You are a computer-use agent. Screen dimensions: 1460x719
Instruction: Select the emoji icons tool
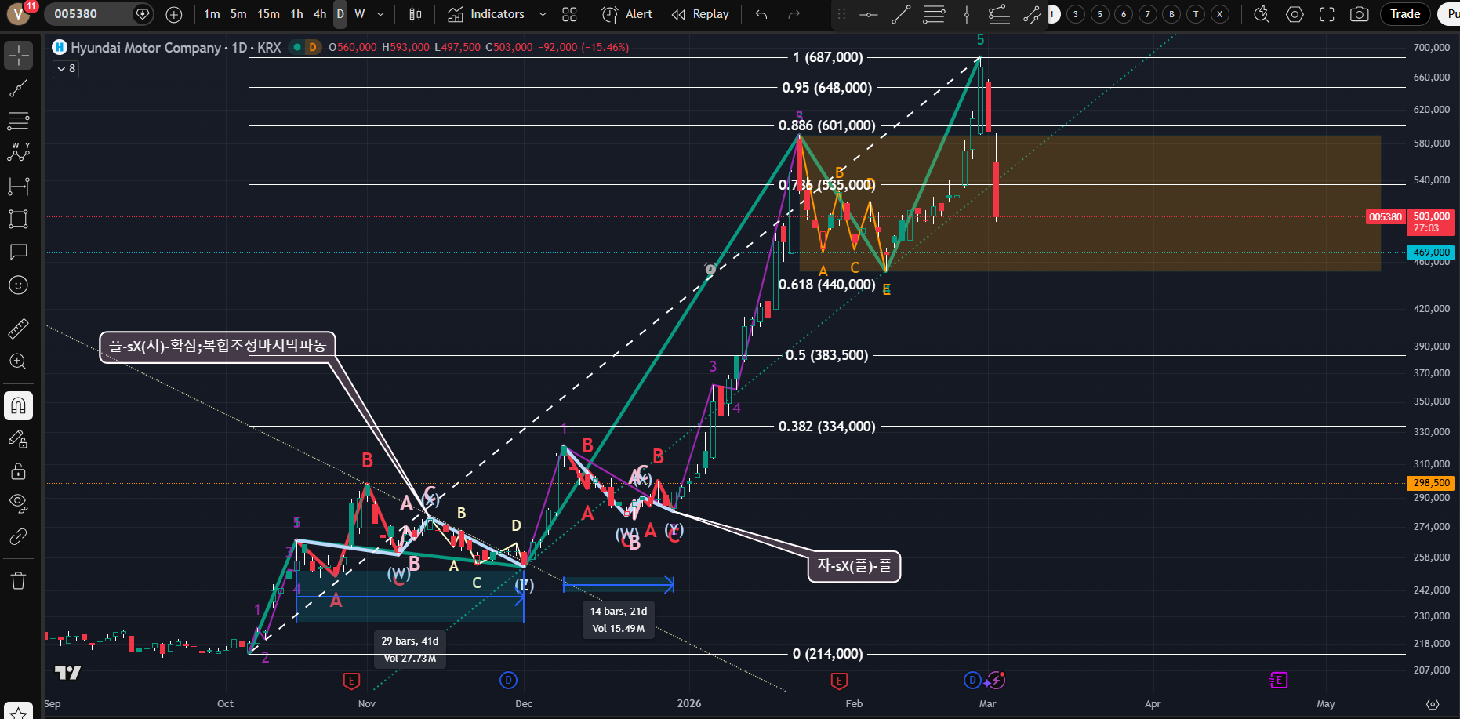(18, 285)
